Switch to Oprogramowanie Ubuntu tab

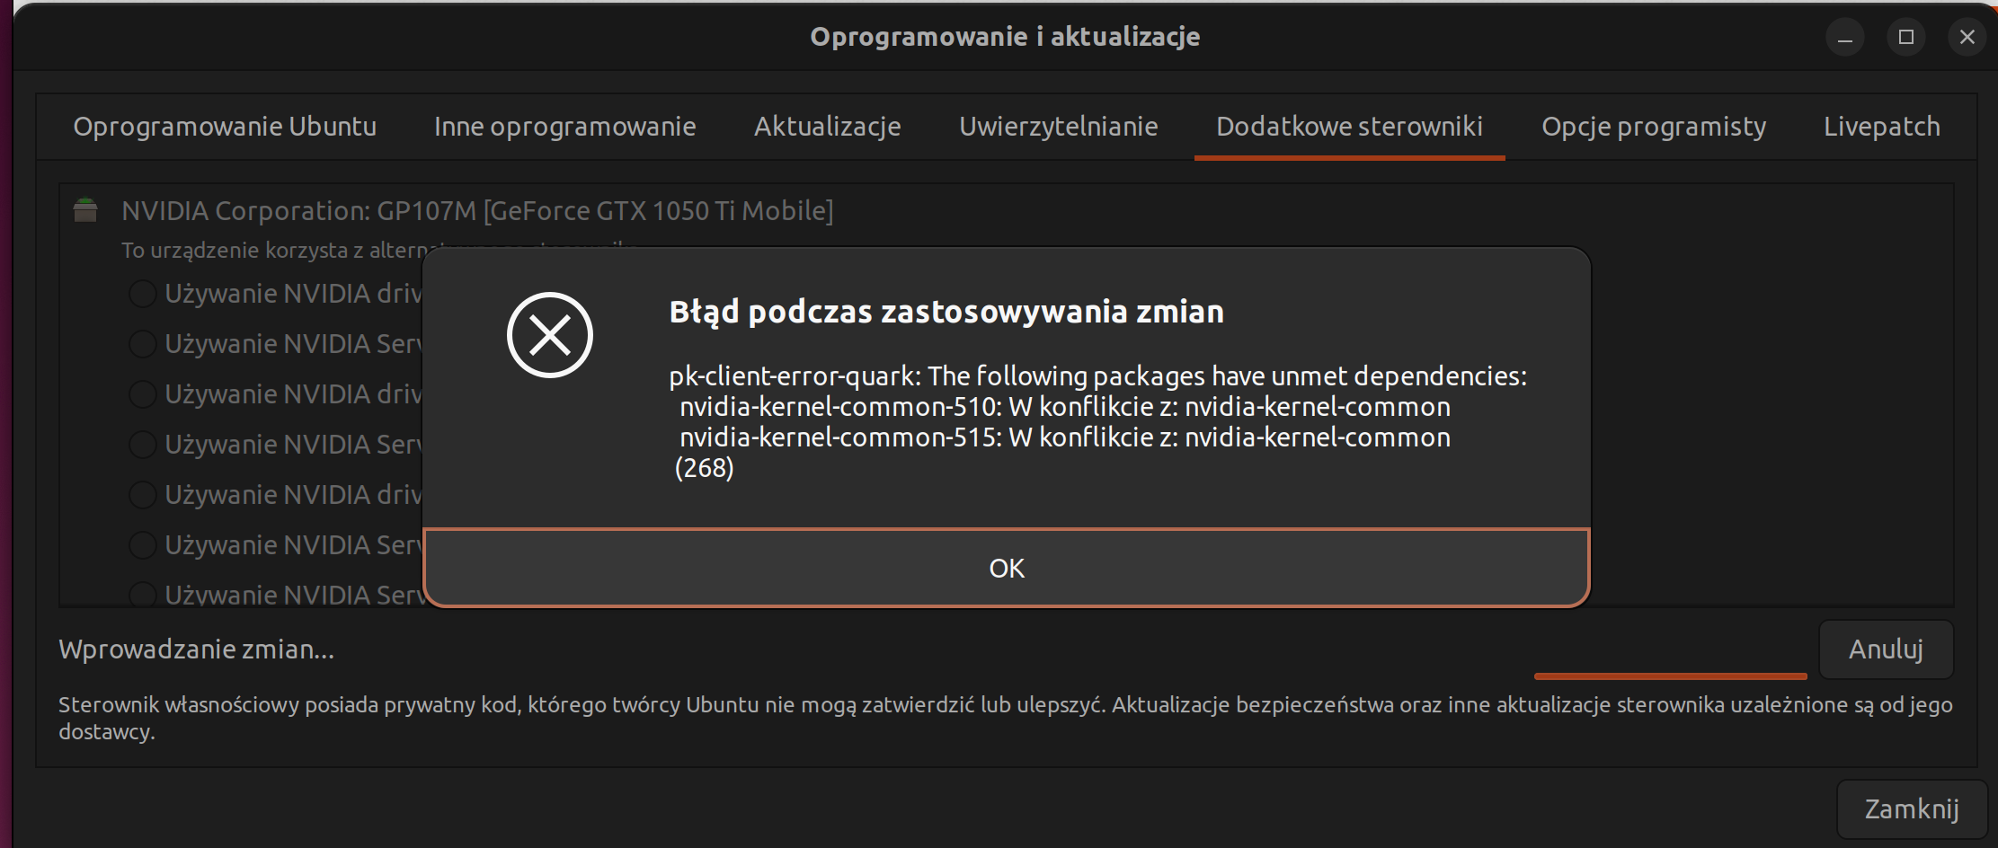[225, 127]
